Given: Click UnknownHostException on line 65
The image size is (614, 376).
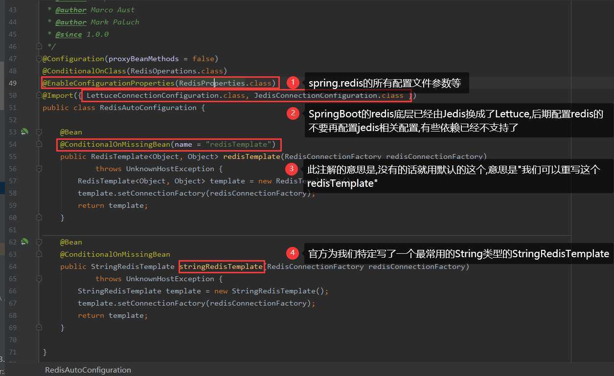Looking at the screenshot, I should [170, 279].
